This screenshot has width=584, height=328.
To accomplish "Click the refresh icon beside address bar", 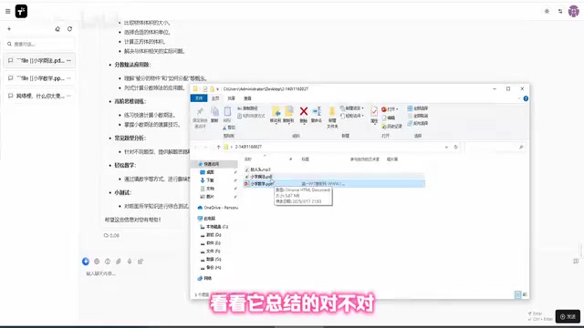I will click(456, 147).
